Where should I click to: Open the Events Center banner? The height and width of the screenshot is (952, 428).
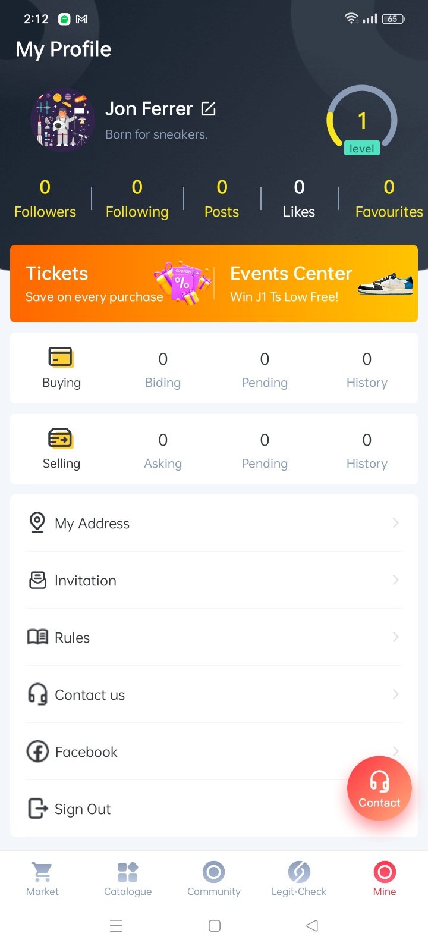click(x=315, y=284)
